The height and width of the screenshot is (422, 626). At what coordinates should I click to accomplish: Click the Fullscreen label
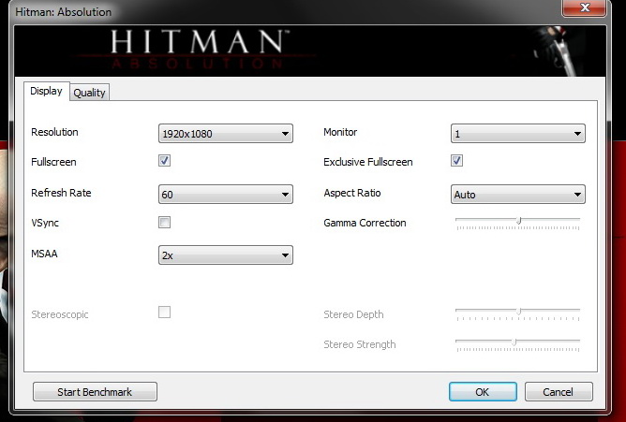(x=53, y=162)
